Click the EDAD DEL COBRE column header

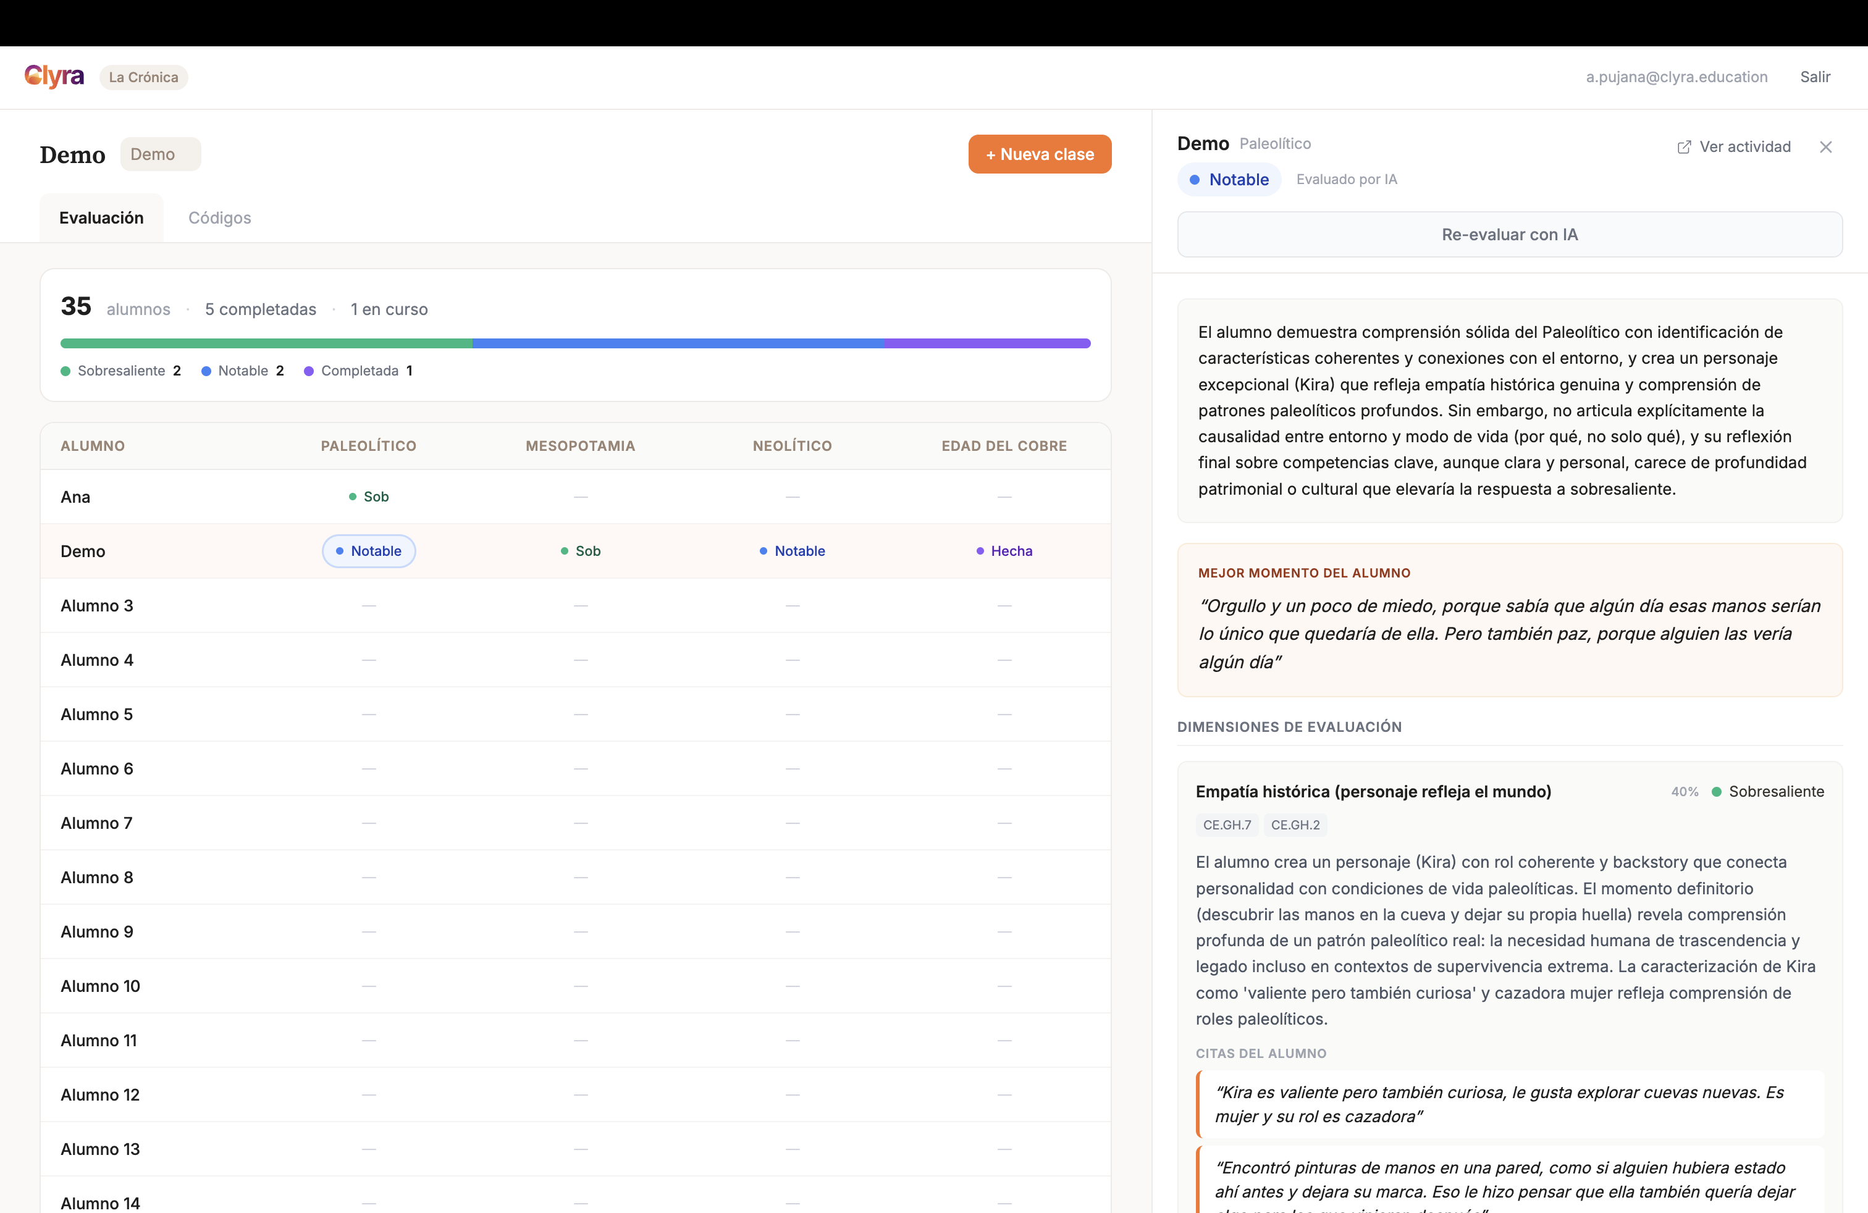(1004, 446)
